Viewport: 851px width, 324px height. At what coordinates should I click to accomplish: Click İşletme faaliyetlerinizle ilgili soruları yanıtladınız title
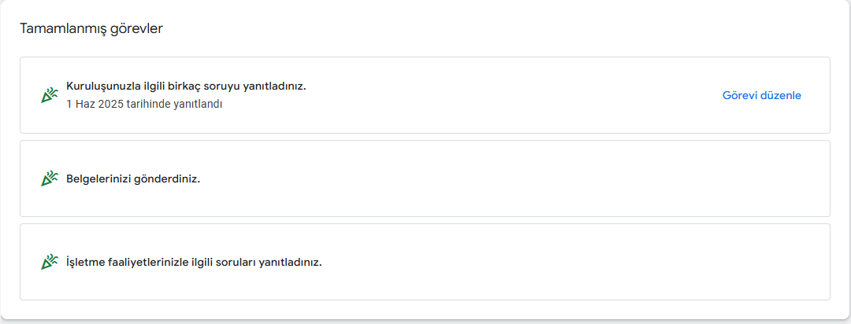tap(194, 262)
